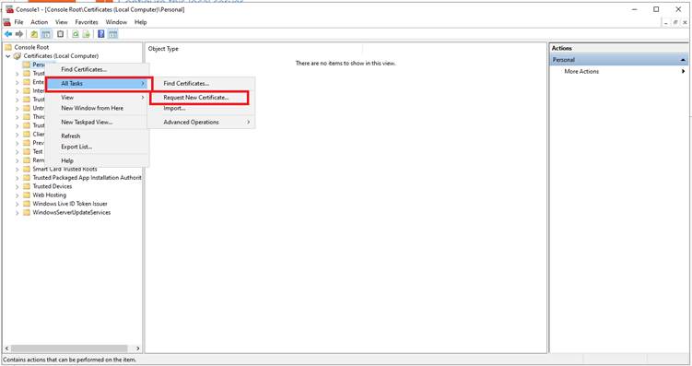This screenshot has width=692, height=366.
Task: Open the View menu in the menu bar
Action: tap(62, 22)
